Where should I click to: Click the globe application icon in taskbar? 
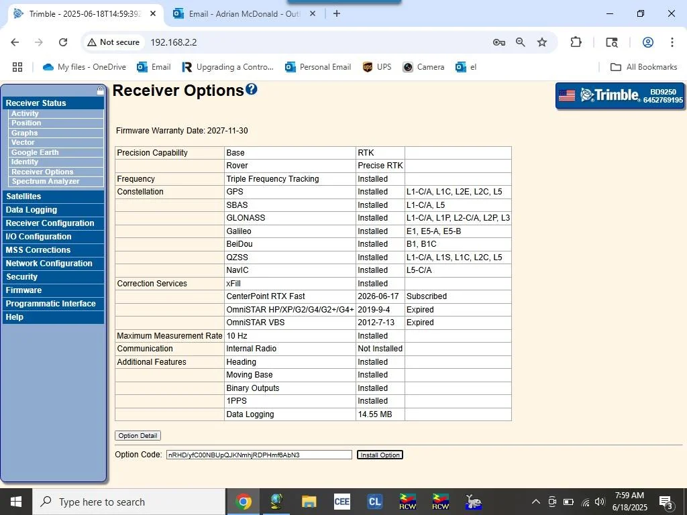276,502
